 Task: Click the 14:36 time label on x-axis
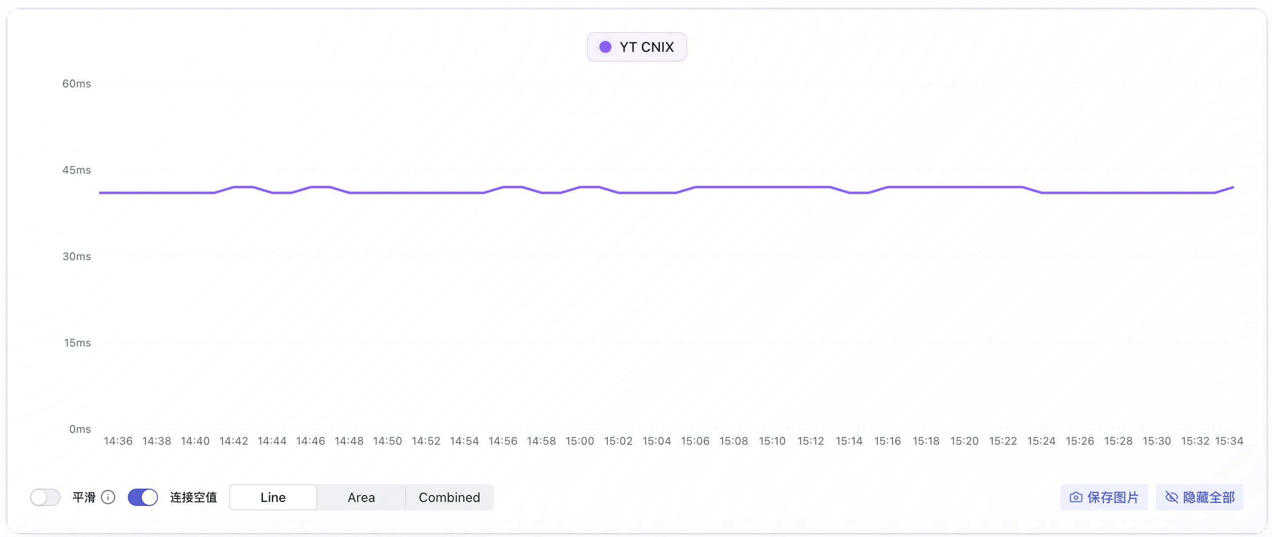(x=118, y=441)
